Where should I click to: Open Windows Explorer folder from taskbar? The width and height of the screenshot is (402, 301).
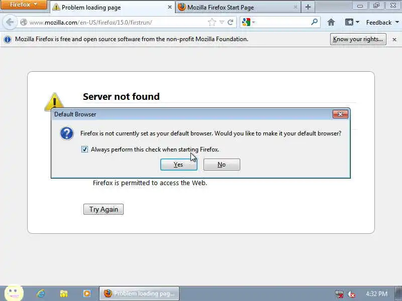64,293
